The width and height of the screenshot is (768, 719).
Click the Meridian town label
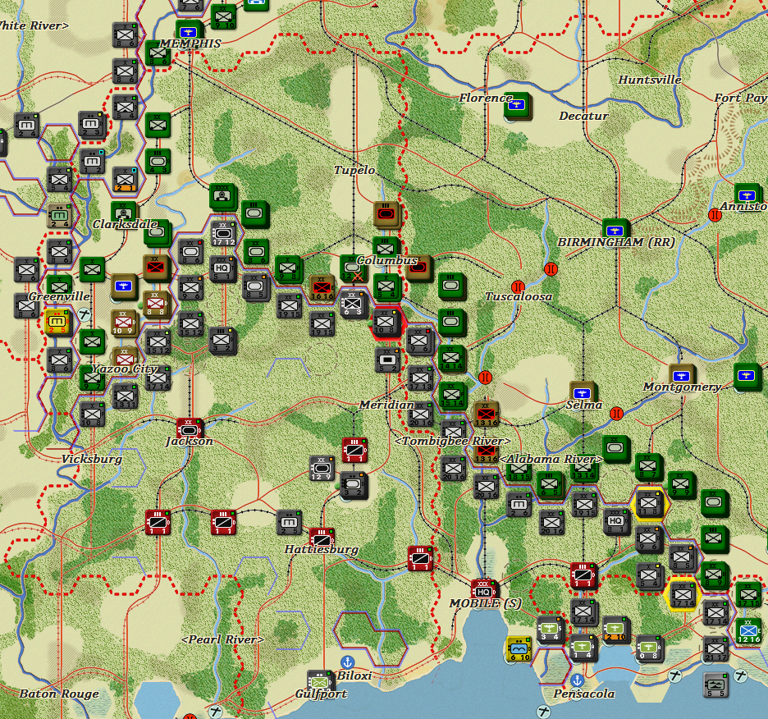[x=386, y=405]
